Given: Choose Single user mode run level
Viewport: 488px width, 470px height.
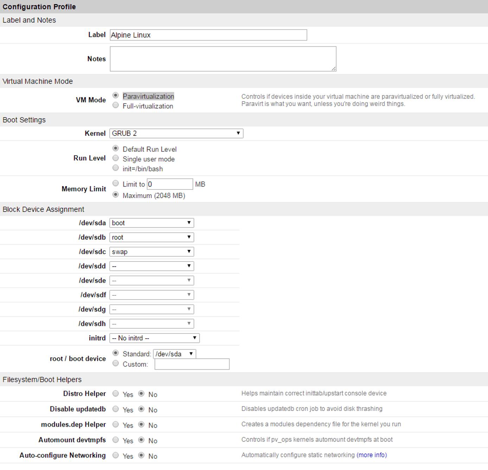Looking at the screenshot, I should [116, 158].
